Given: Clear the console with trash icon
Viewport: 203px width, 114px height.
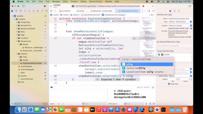Looking at the screenshot, I should pyautogui.click(x=146, y=104).
